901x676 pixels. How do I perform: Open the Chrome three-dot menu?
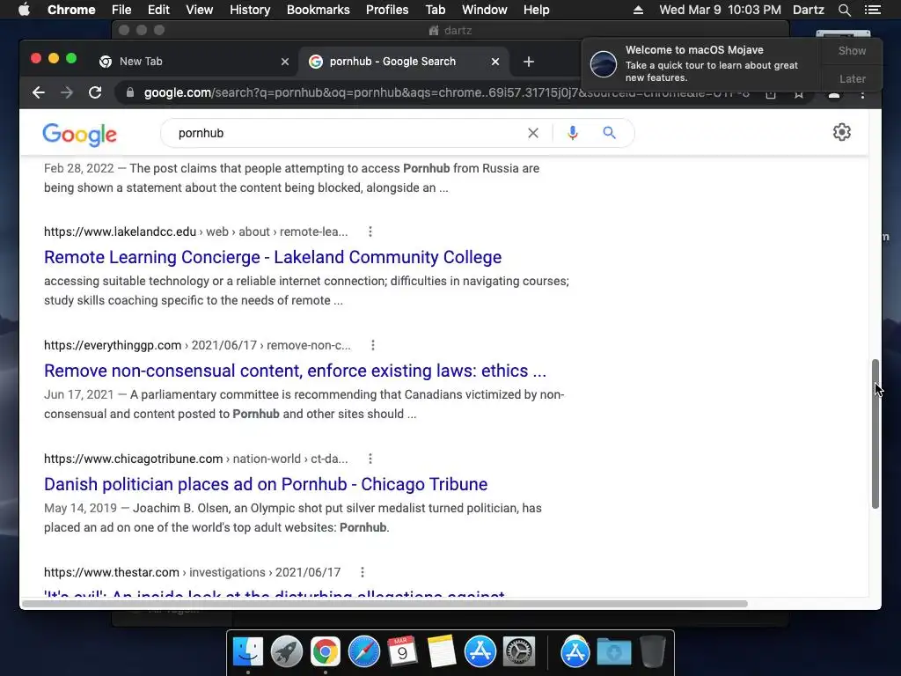862,95
